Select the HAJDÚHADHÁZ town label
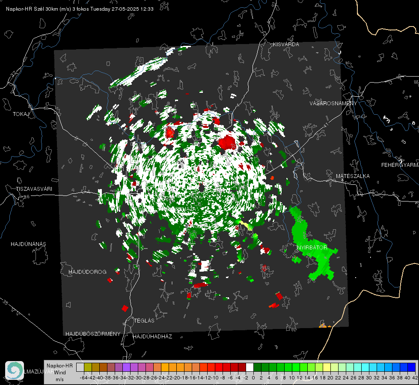The width and height of the screenshot is (419, 385). click(x=152, y=336)
